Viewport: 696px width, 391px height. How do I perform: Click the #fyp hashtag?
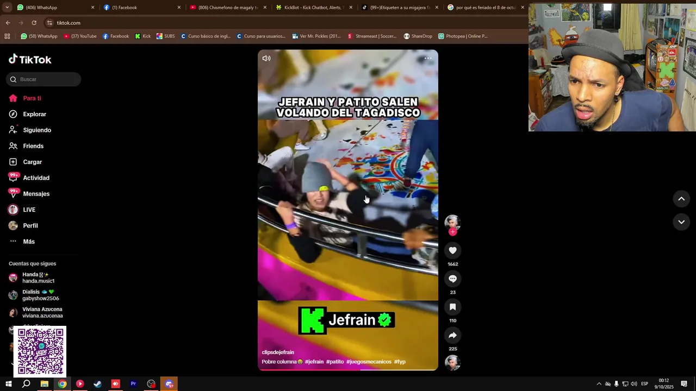(400, 362)
